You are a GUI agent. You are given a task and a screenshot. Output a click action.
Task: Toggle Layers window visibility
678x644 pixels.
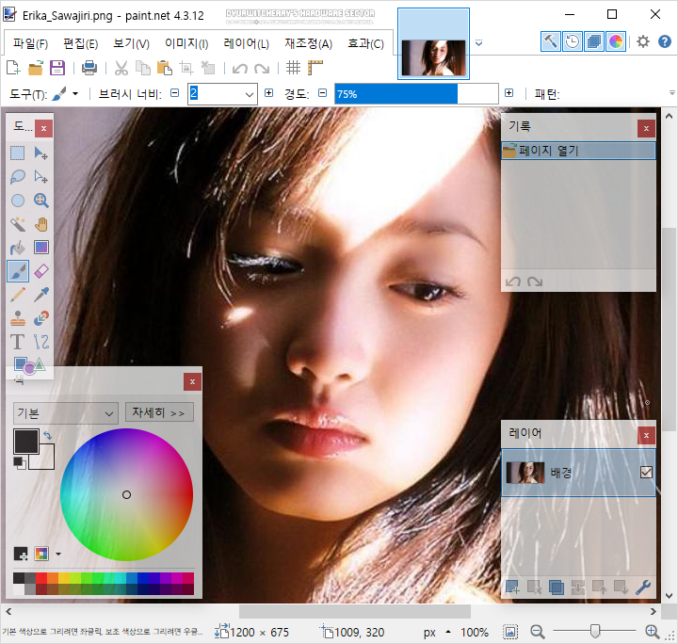pos(594,41)
